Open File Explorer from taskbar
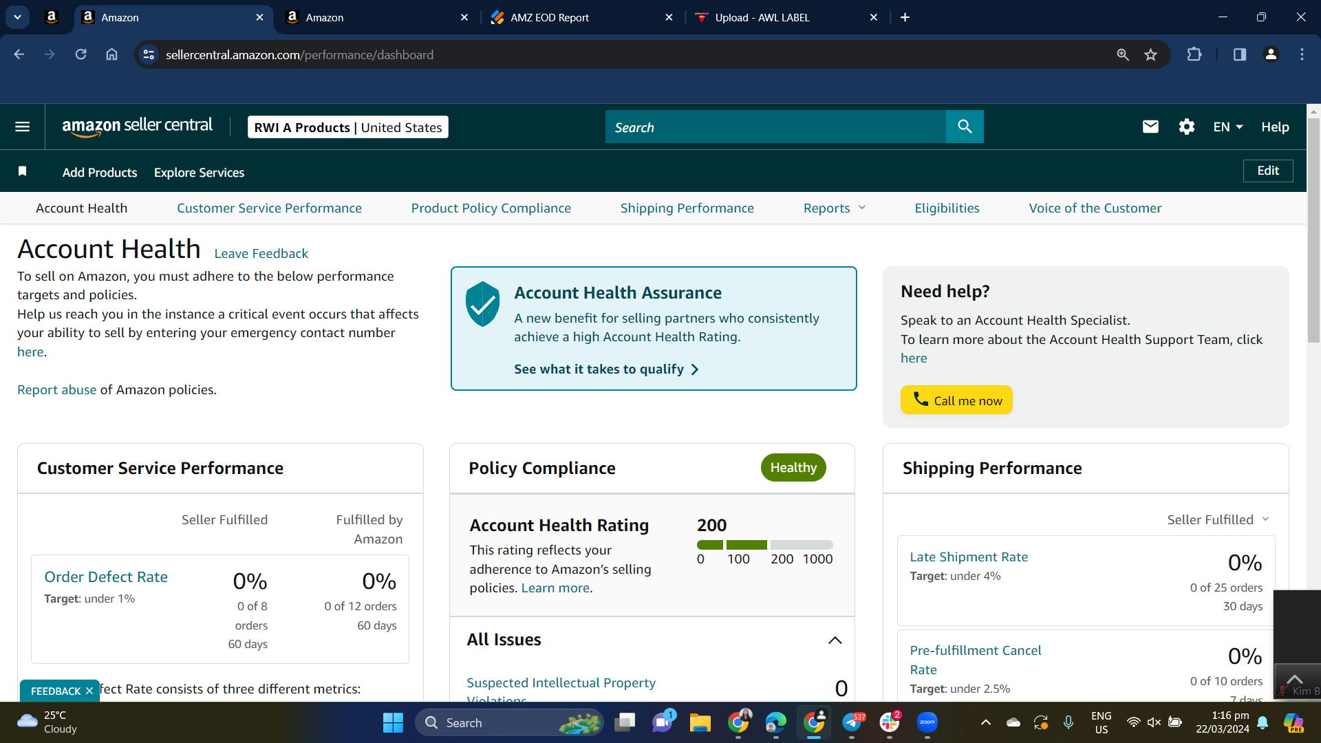The height and width of the screenshot is (743, 1321). [x=700, y=722]
